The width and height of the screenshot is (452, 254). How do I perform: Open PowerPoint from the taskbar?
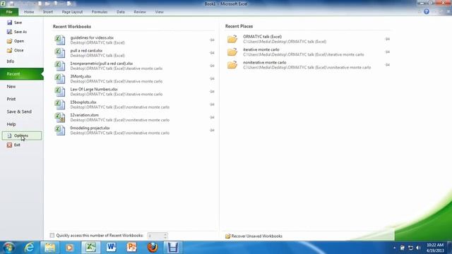131,248
